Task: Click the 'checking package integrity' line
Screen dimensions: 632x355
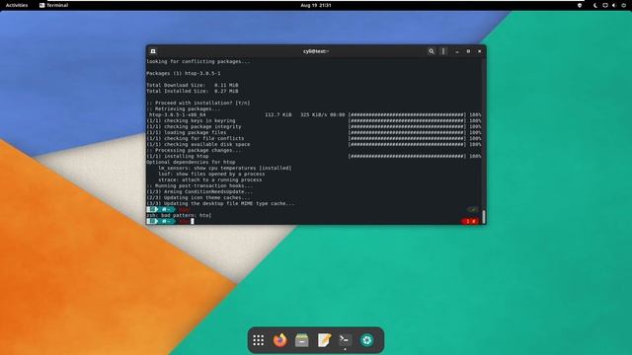Action: (x=314, y=126)
